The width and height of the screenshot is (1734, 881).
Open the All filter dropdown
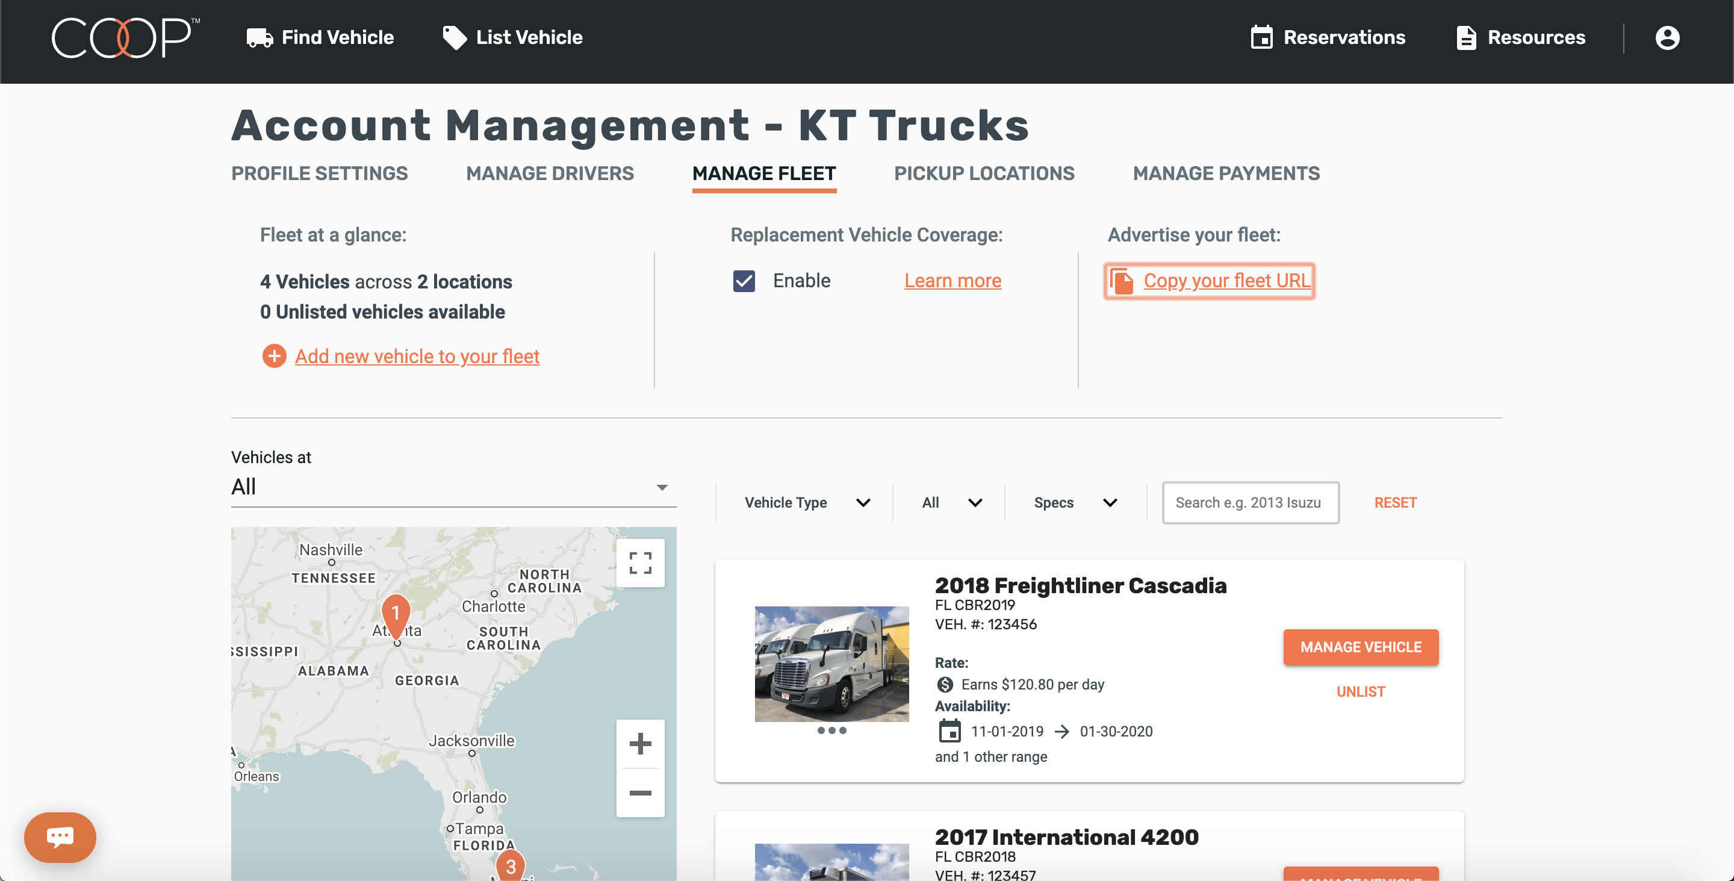coord(952,503)
